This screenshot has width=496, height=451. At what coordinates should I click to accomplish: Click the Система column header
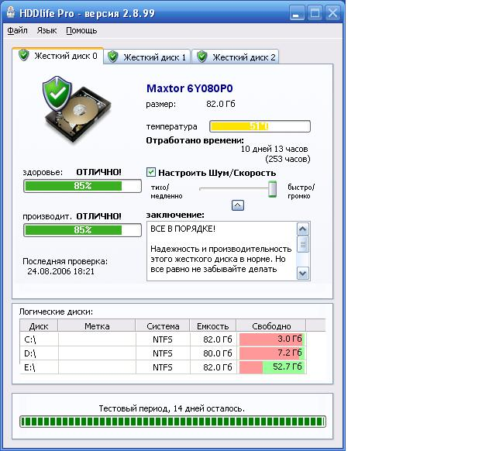(163, 326)
